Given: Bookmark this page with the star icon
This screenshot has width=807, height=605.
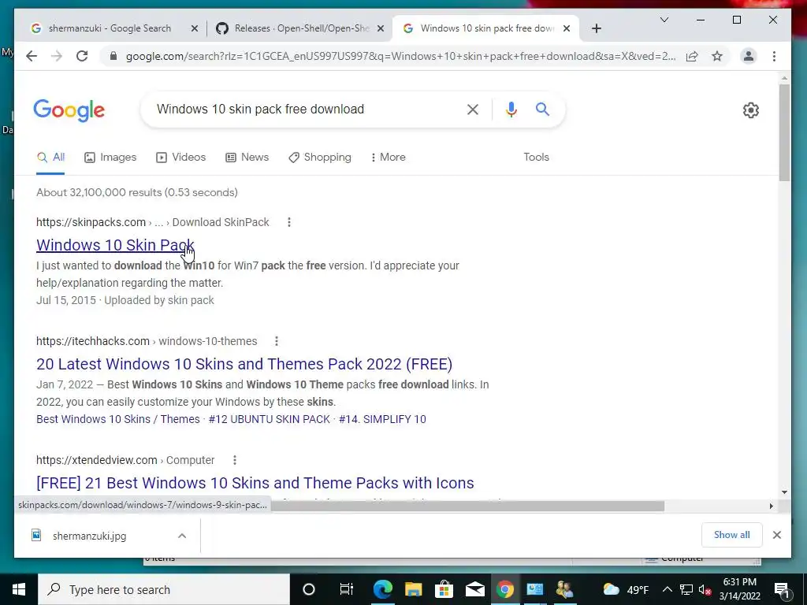Looking at the screenshot, I should tap(717, 56).
